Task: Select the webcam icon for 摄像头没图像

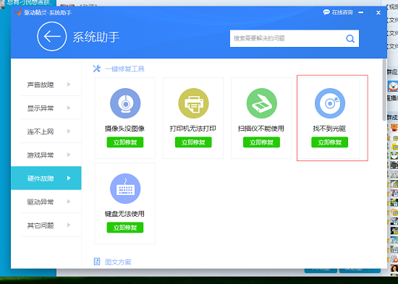Action: (x=125, y=103)
